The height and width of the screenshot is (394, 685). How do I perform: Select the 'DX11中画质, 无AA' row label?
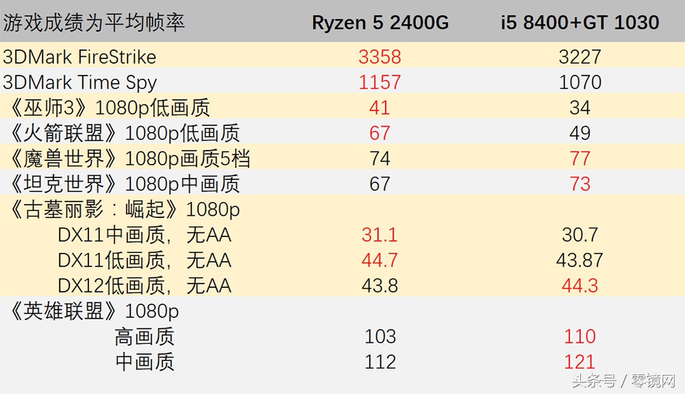(x=145, y=235)
